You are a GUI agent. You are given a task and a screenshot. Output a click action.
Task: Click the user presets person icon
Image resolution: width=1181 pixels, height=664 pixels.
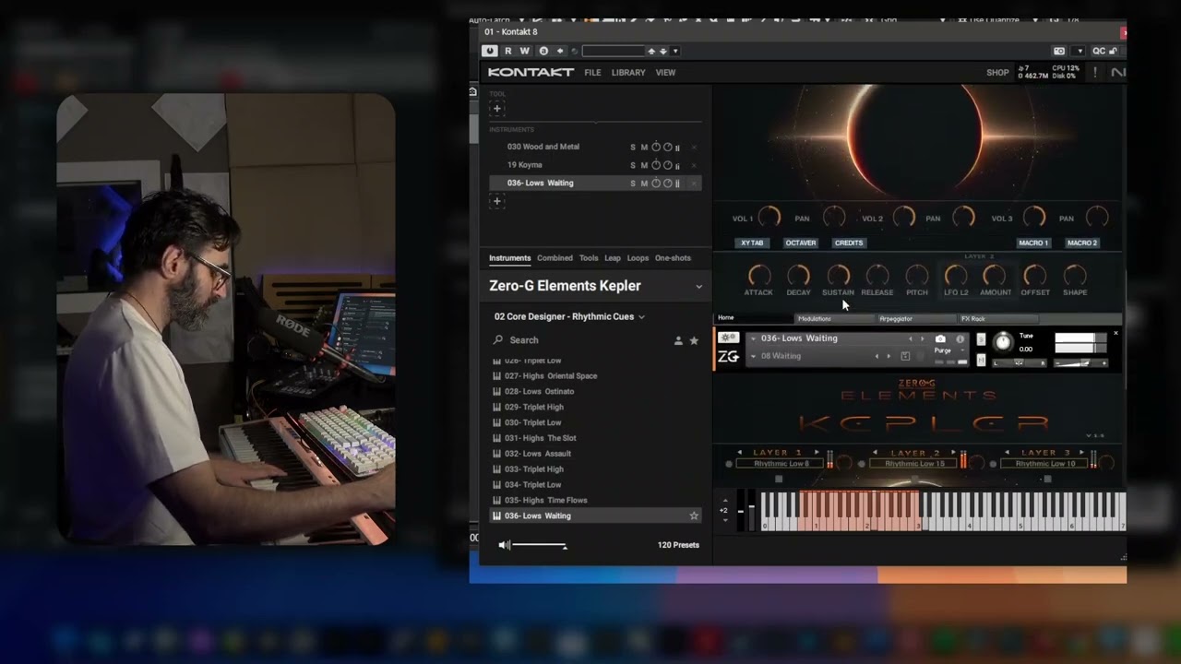(678, 340)
